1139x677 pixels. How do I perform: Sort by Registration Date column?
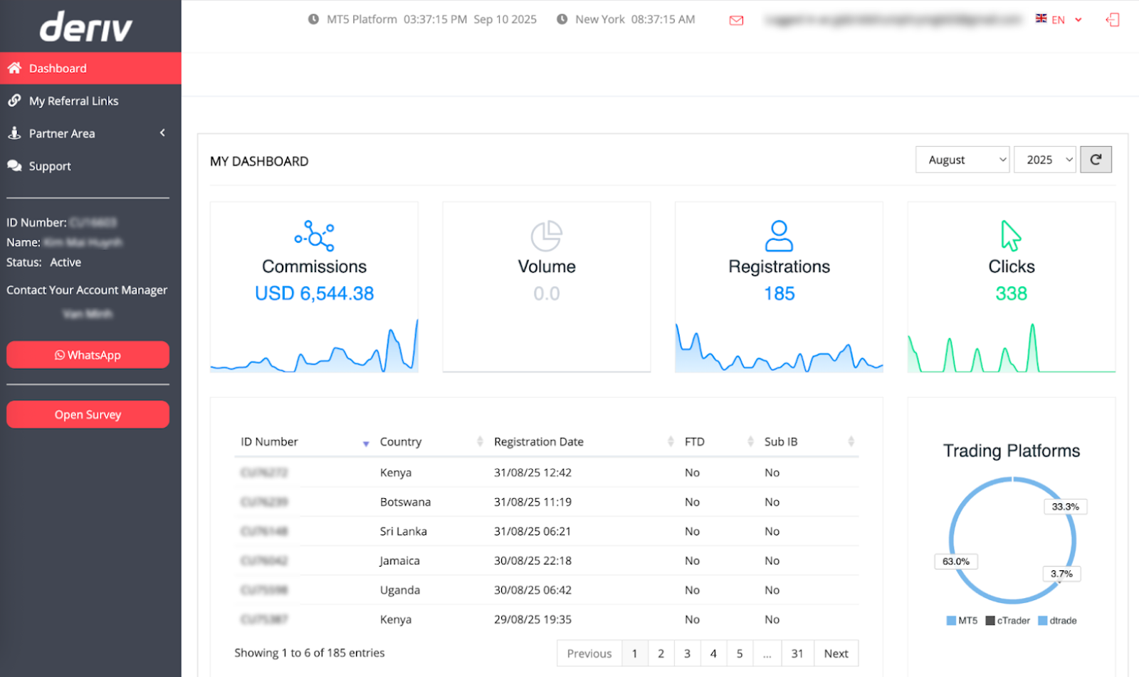(x=583, y=441)
